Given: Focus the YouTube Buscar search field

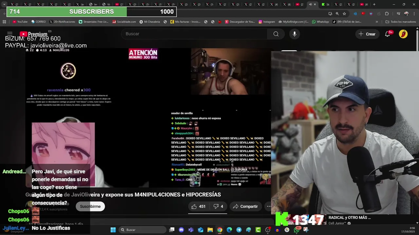Looking at the screenshot, I should click(194, 34).
